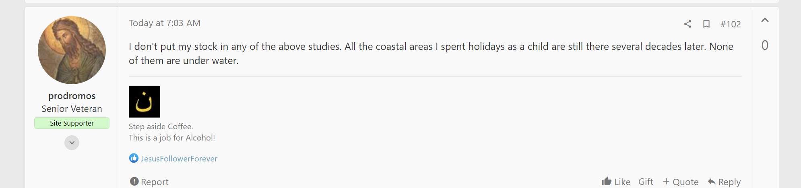Click the blue thumbs-up reaction icon
This screenshot has height=188, width=801.
134,158
